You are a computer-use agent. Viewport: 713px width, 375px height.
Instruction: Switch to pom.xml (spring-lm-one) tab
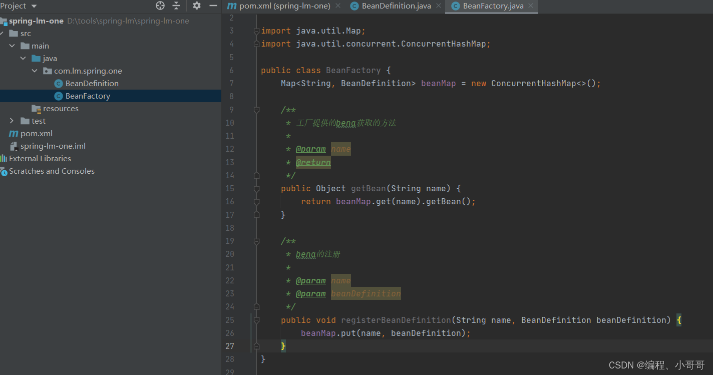point(284,6)
